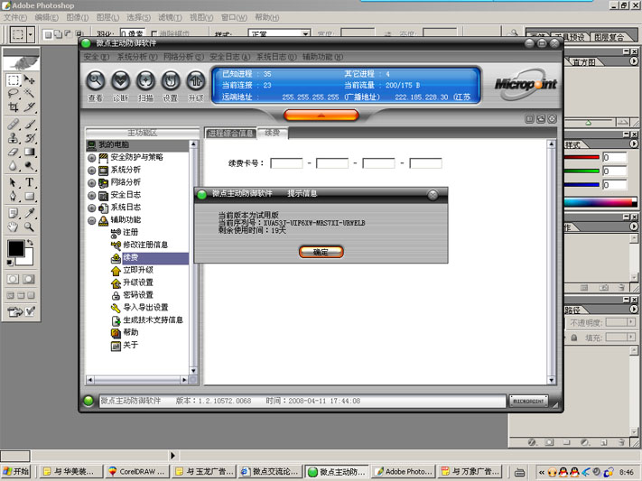This screenshot has height=481, width=642.
Task: Select the Rectangular Marquee tool in Photoshop
Action: pos(14,79)
